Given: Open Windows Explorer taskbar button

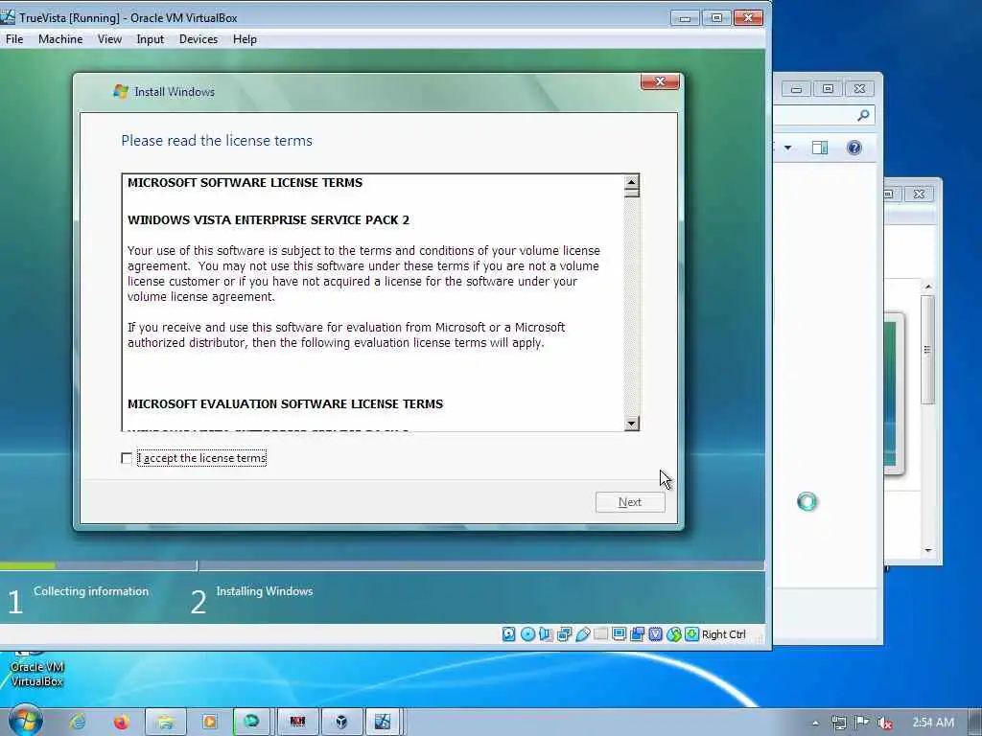Looking at the screenshot, I should click(x=165, y=722).
